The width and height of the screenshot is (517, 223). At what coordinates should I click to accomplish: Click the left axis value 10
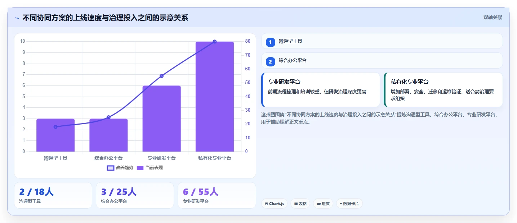[x=22, y=41]
